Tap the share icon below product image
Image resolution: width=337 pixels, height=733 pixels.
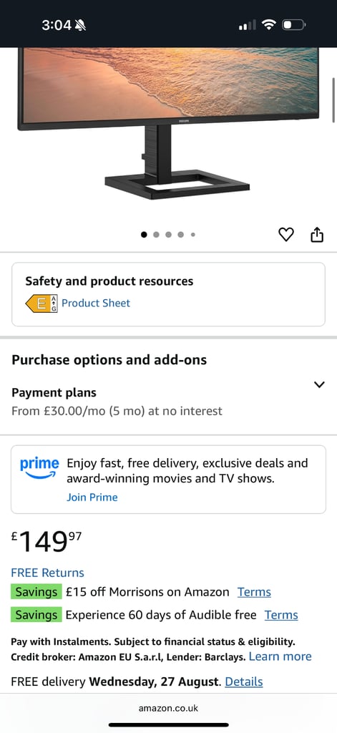(317, 234)
